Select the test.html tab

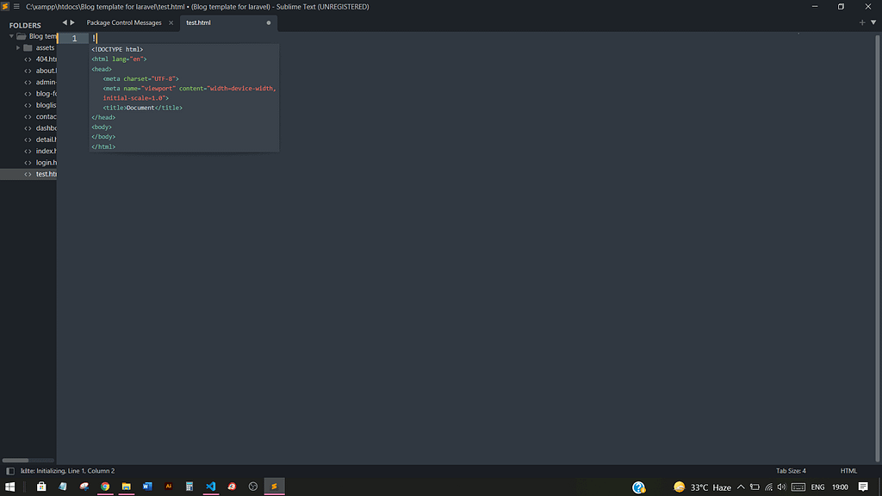pos(199,22)
